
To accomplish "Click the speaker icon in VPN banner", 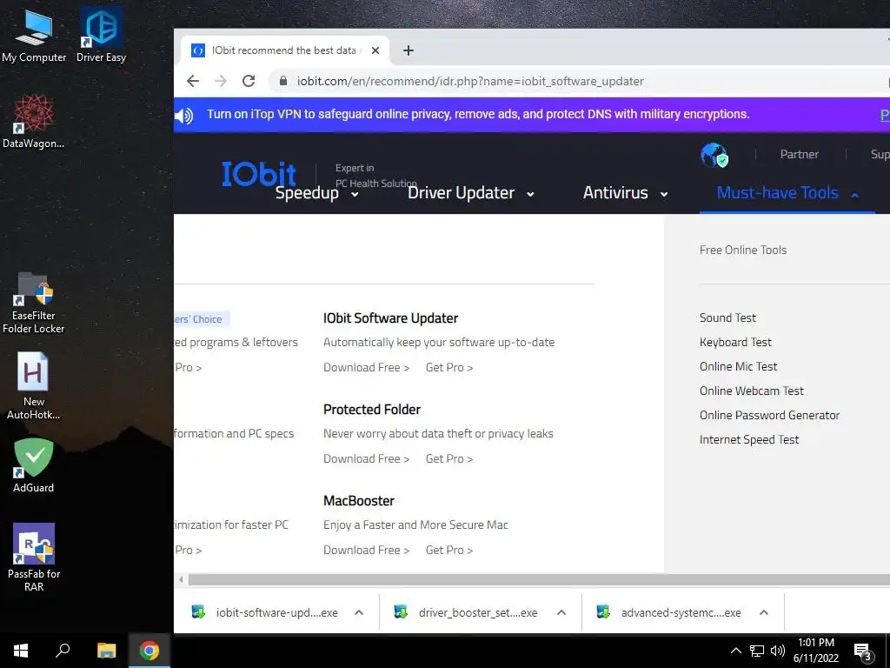I will point(184,116).
